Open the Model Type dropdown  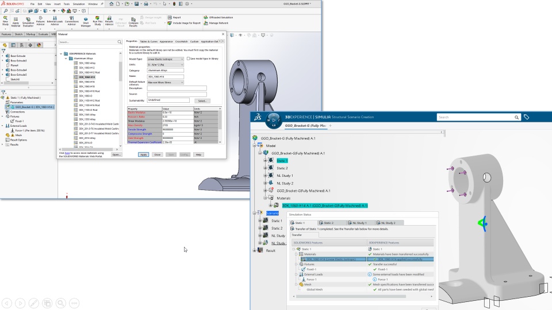[165, 59]
